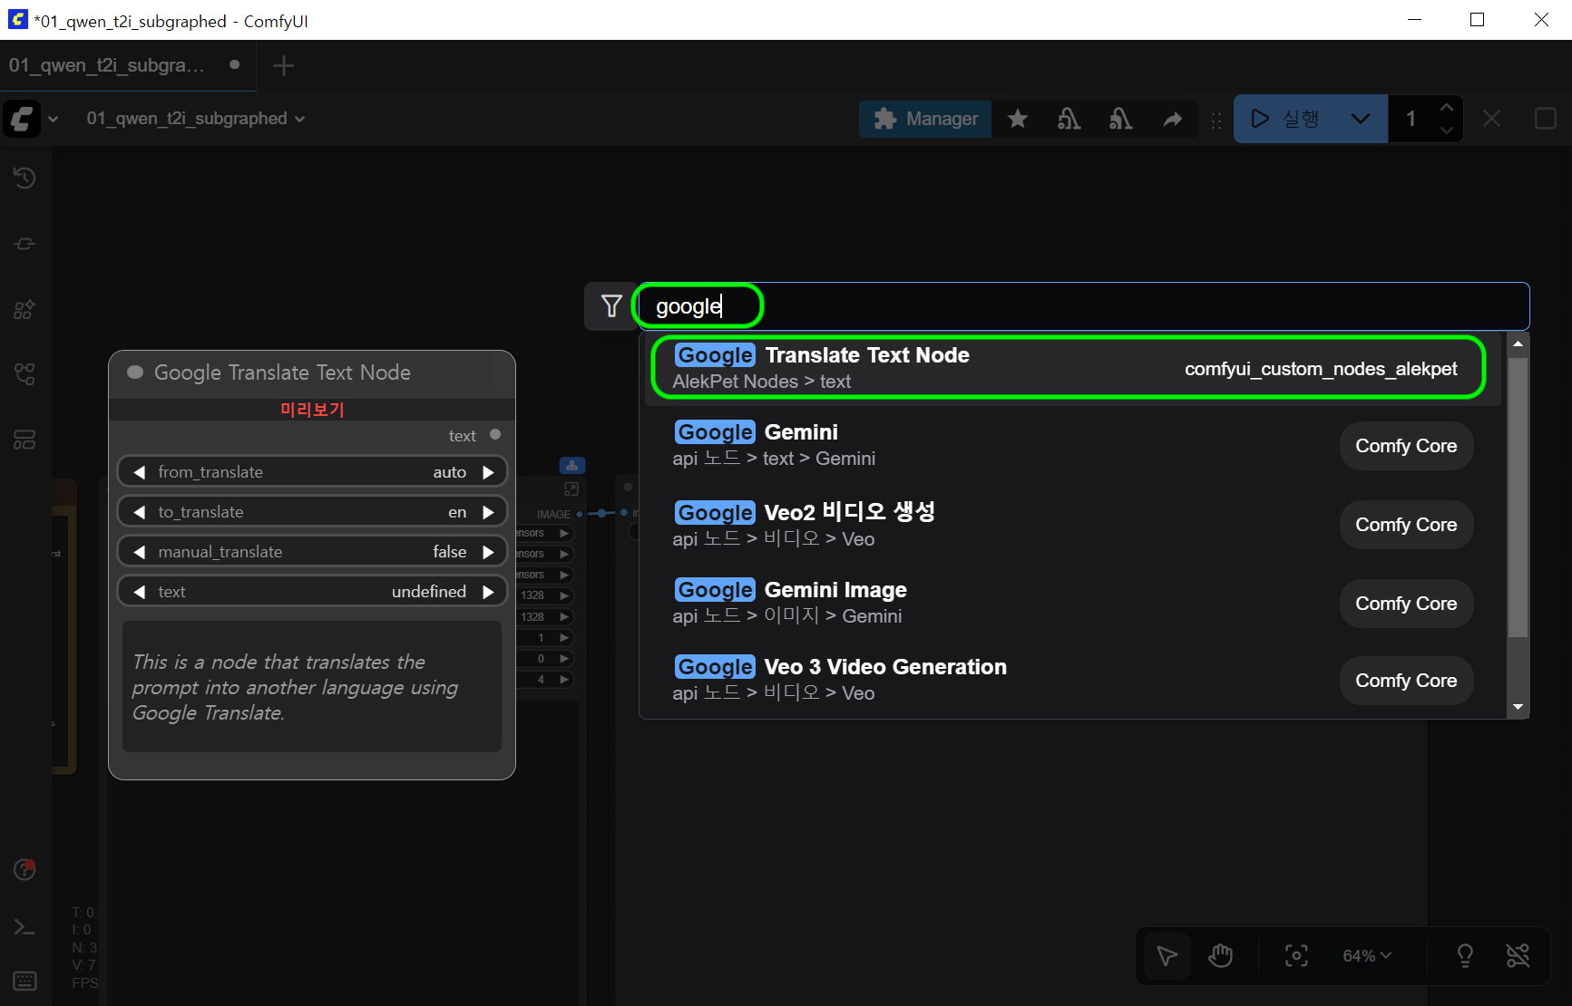Click the fit view focus icon
The image size is (1572, 1006).
click(x=1296, y=955)
